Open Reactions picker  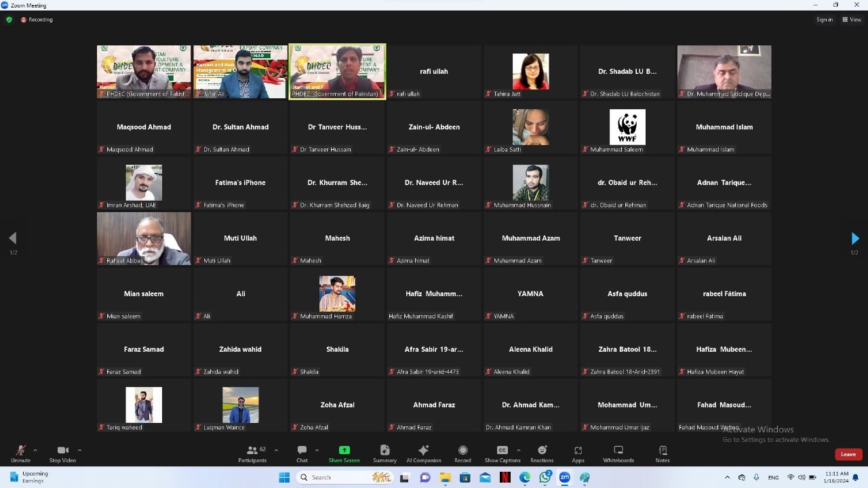pos(542,453)
